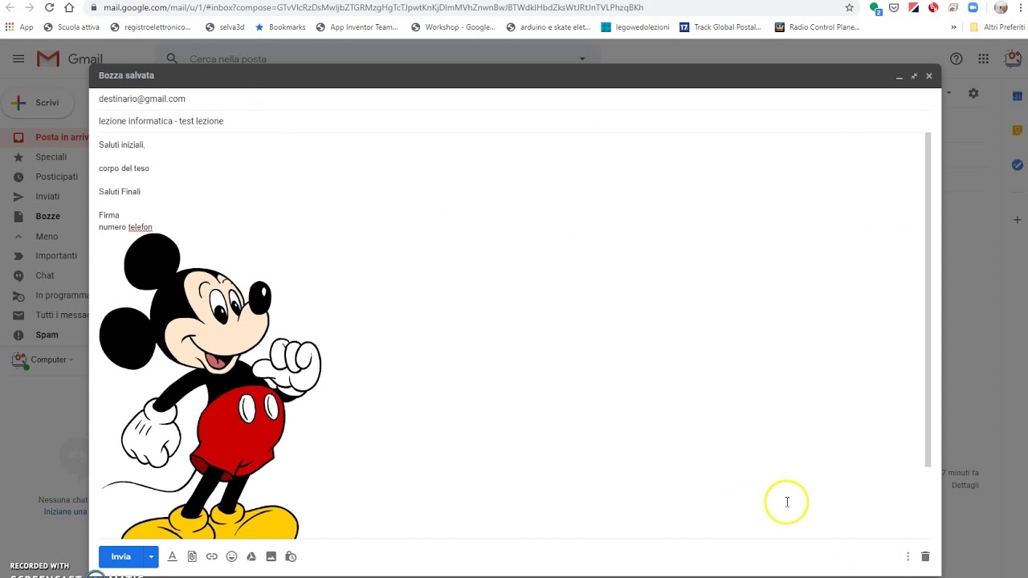
Task: Open text formatting options in compose toolbar
Action: [172, 556]
